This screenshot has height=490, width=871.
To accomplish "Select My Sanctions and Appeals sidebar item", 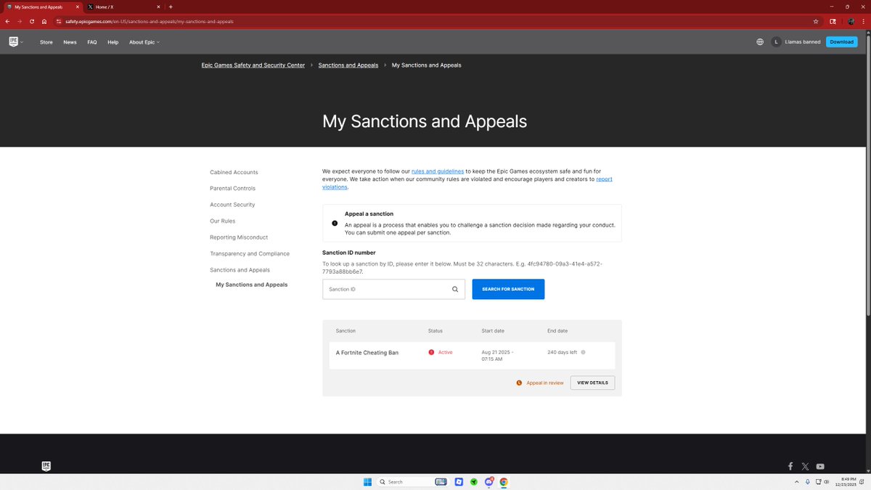I will click(252, 285).
